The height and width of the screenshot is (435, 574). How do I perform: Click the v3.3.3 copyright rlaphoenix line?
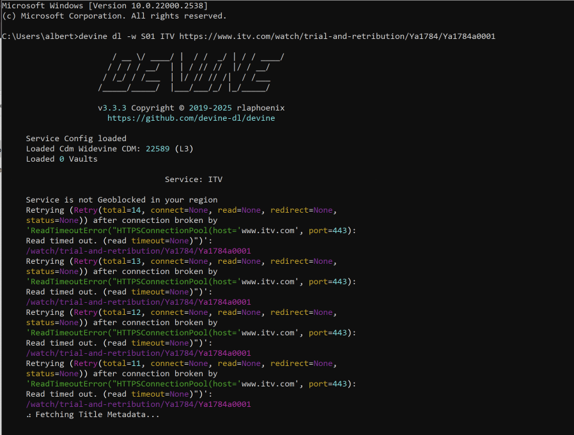[x=190, y=108]
